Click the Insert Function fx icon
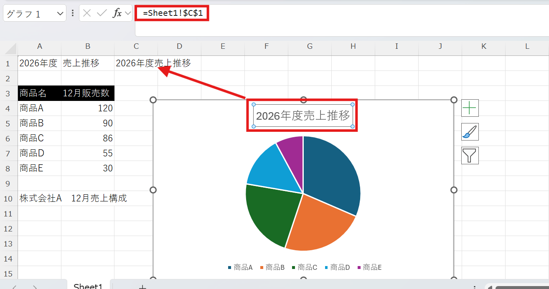 point(117,13)
